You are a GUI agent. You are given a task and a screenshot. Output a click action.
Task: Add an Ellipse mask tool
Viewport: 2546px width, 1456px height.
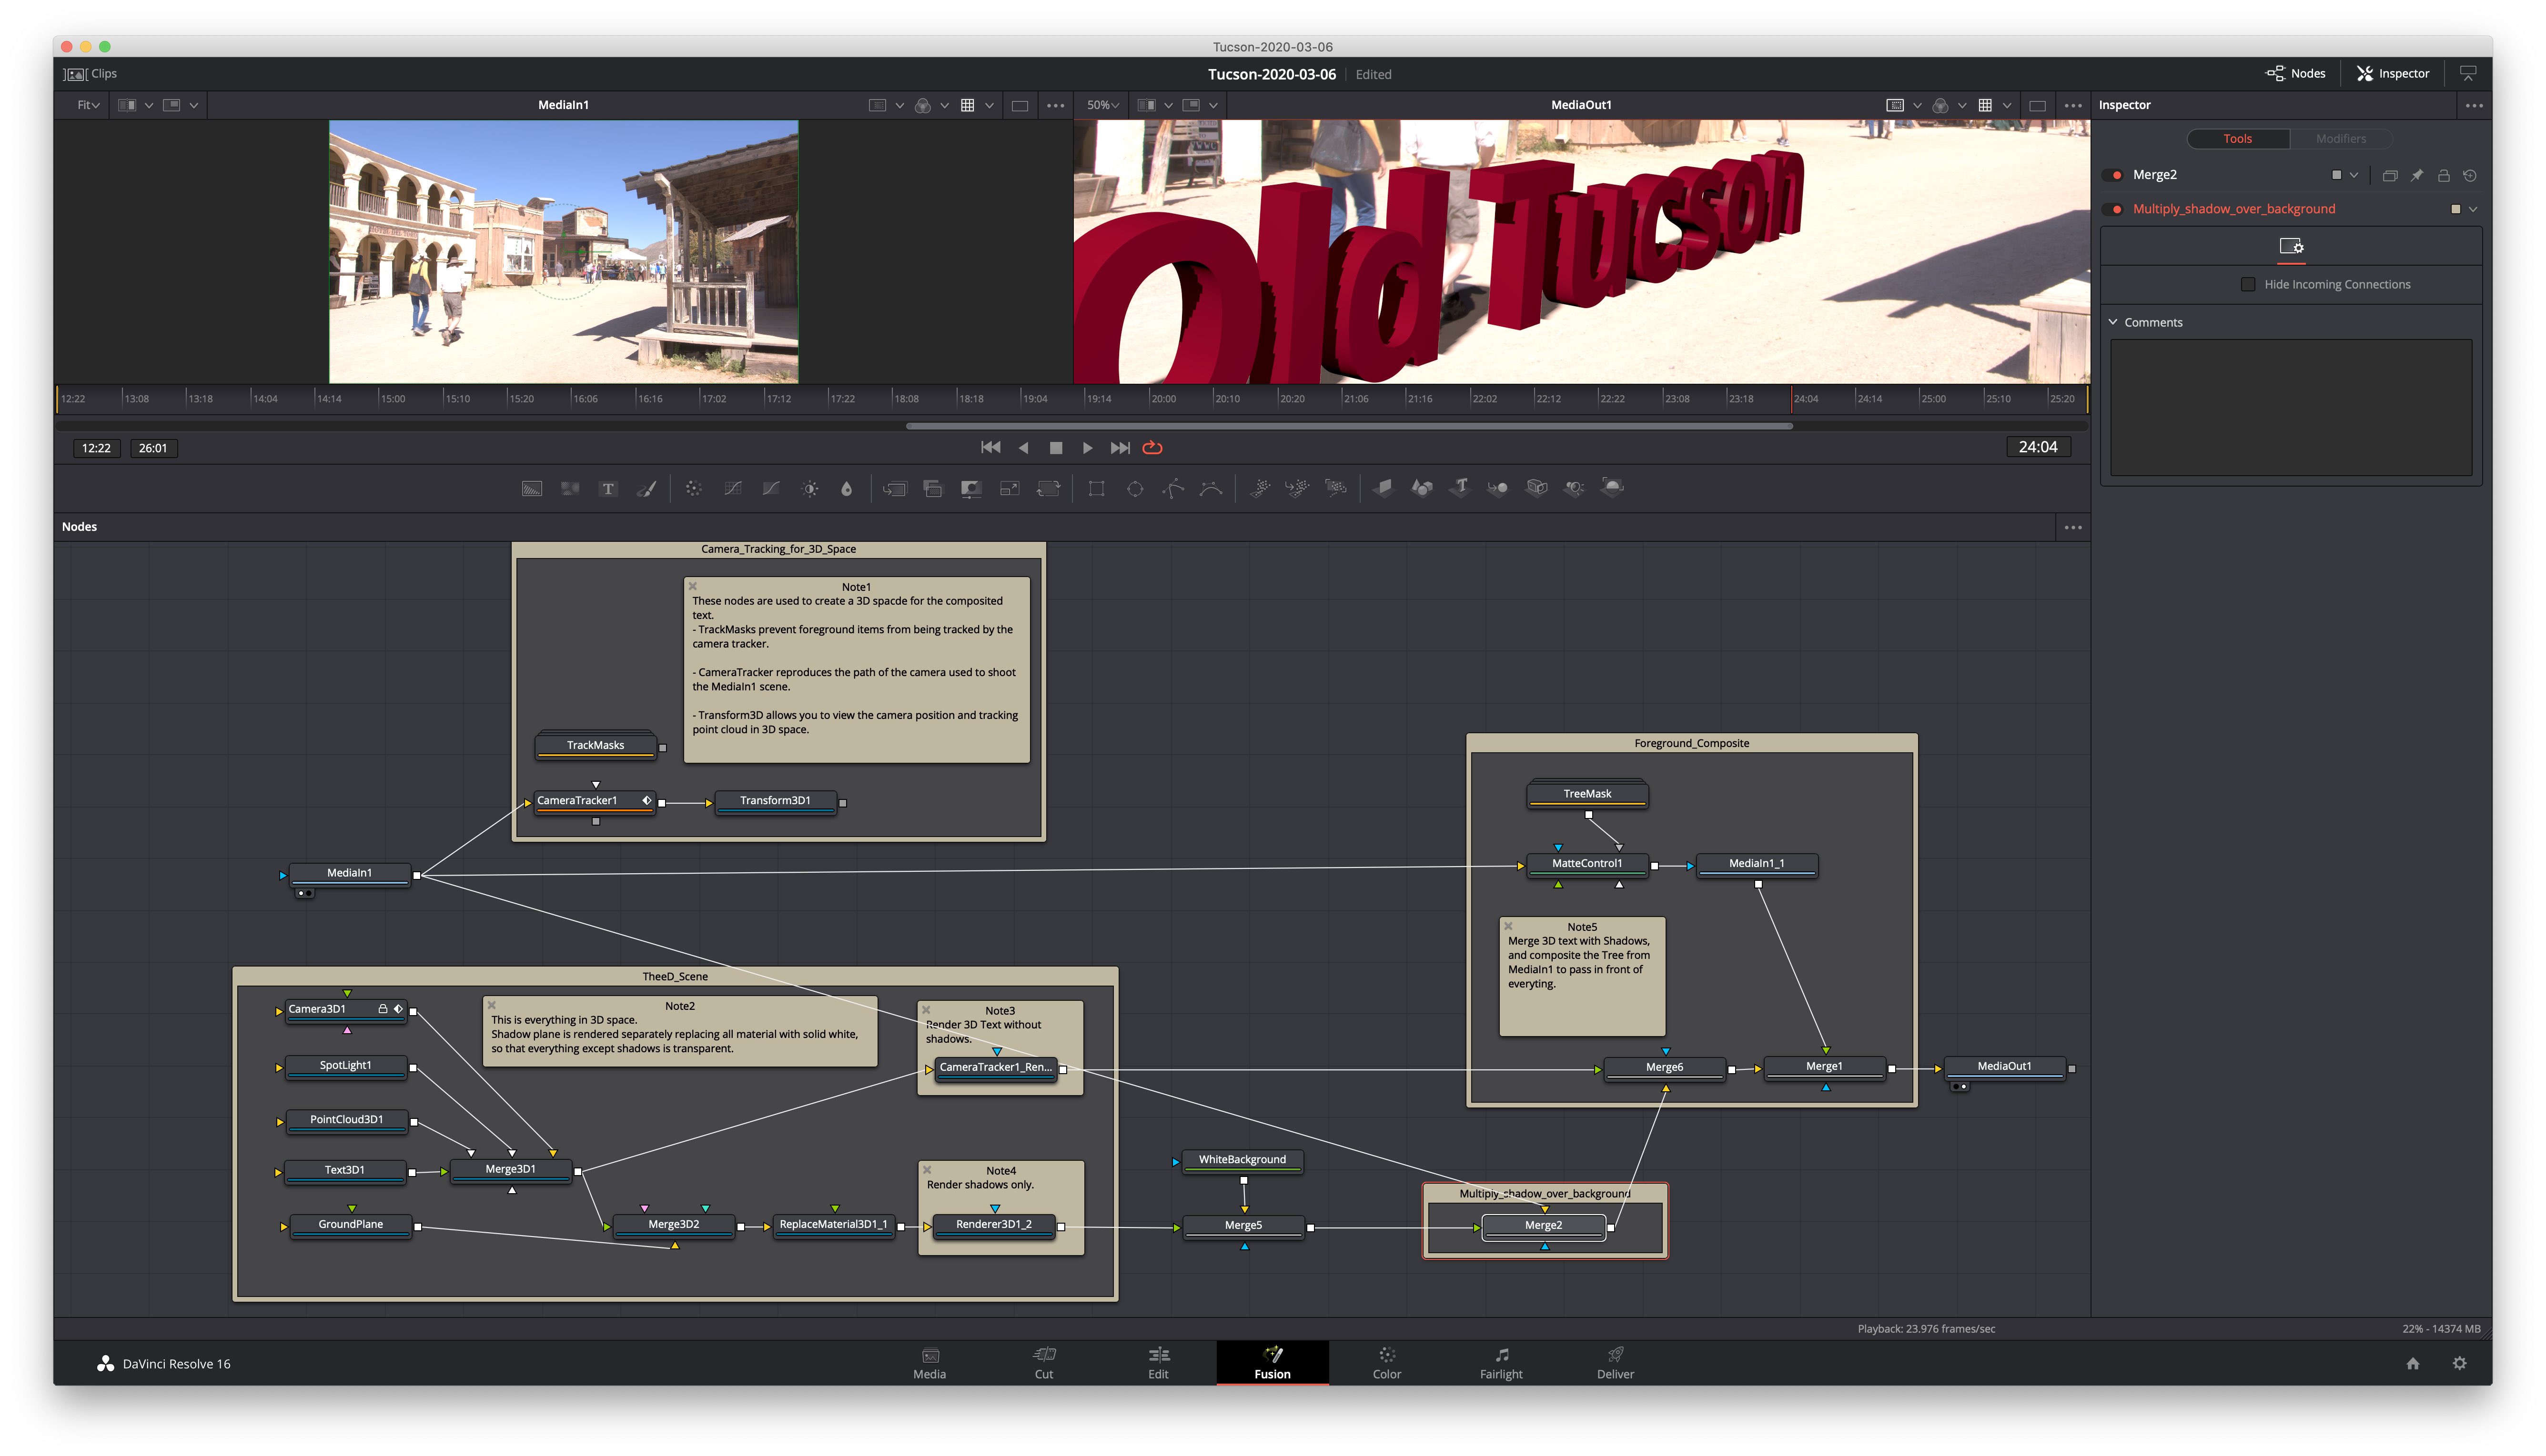(x=1134, y=488)
